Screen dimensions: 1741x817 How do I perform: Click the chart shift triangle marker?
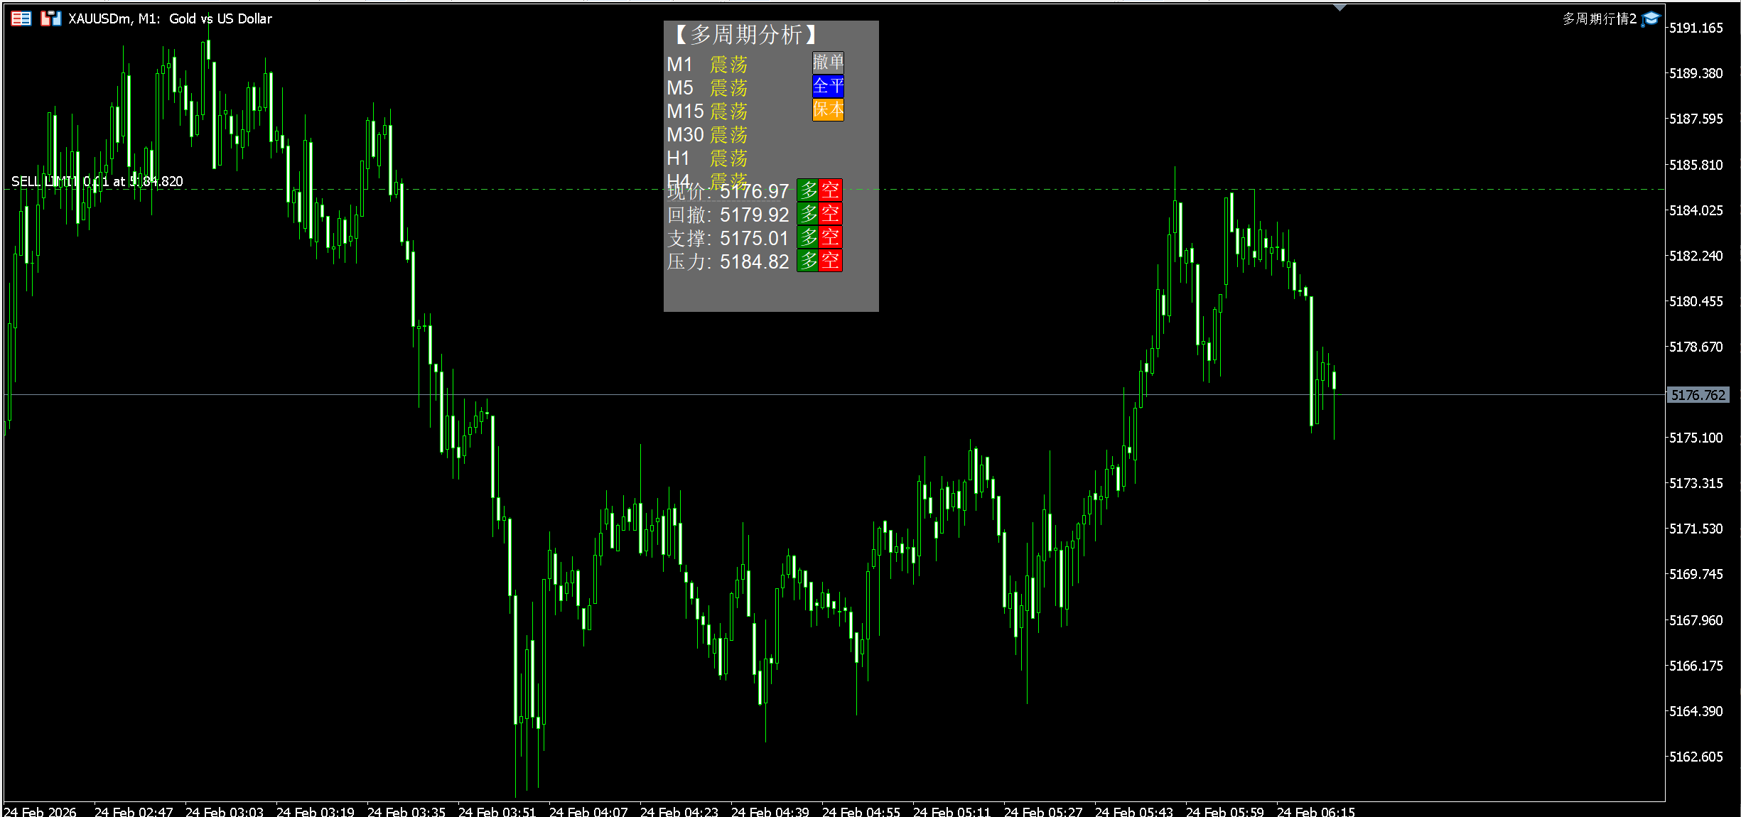(1340, 8)
